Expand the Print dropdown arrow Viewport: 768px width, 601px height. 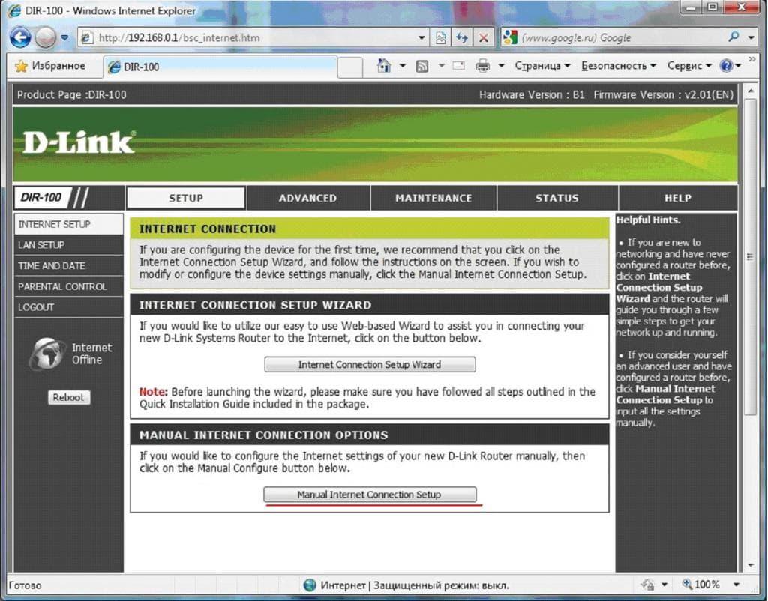502,66
